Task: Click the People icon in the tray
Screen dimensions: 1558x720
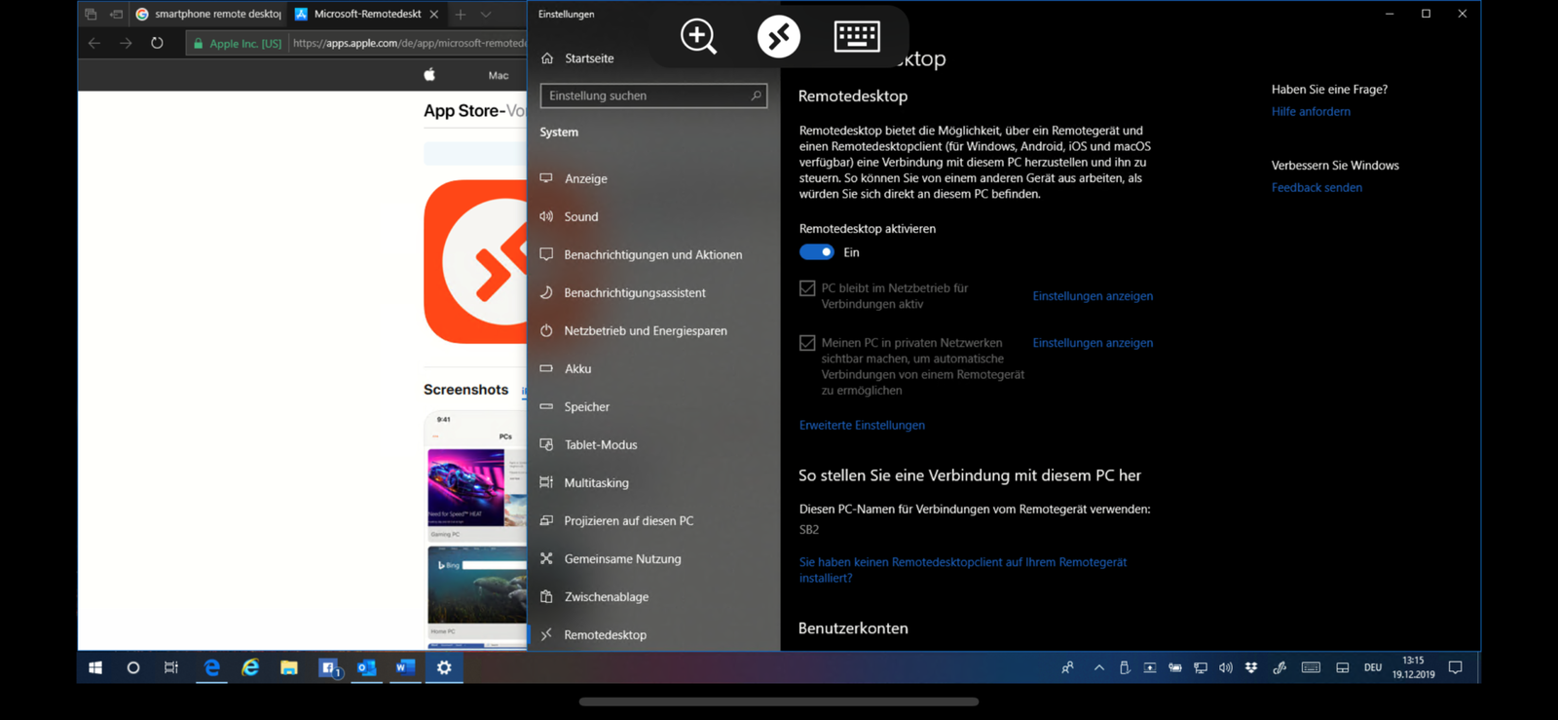Action: pos(1068,667)
